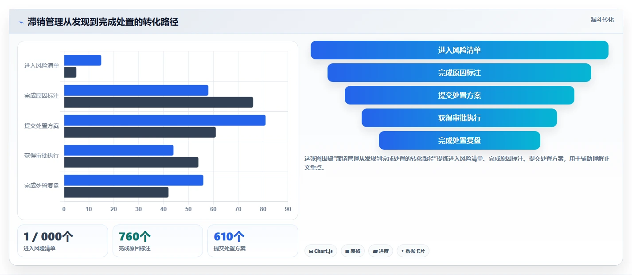Click the 获得审批执行 funnel stage
Screen dimensions: 632x275
click(459, 118)
